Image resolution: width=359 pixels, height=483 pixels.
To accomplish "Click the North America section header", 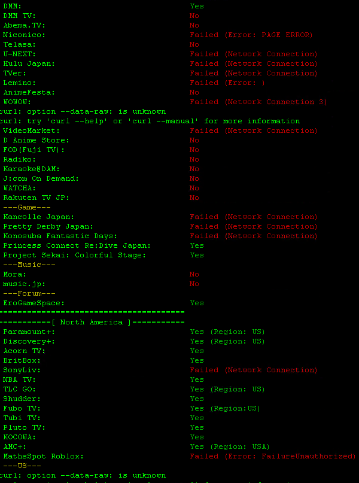I will pyautogui.click(x=92, y=322).
